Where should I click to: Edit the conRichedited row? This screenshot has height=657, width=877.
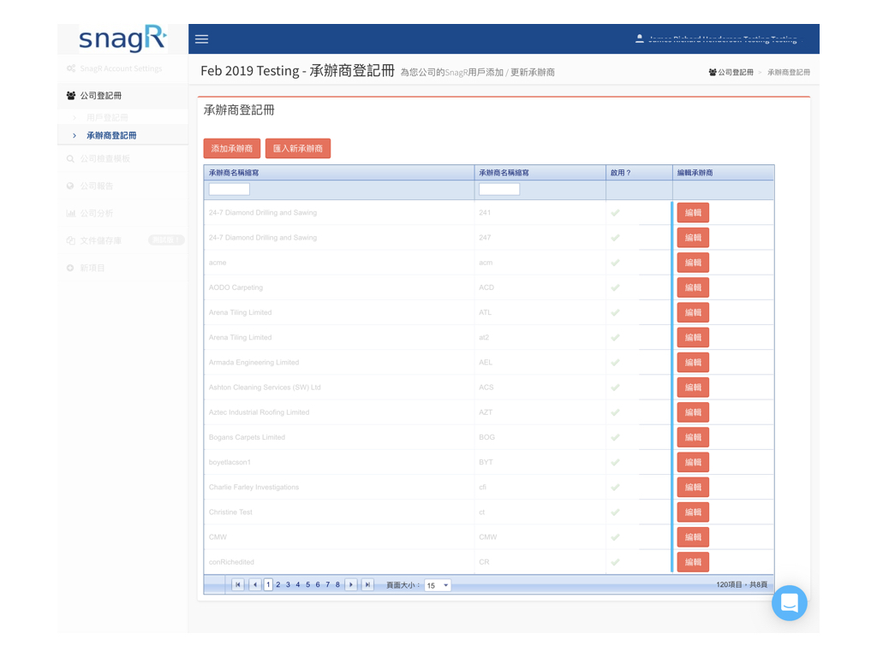point(693,562)
